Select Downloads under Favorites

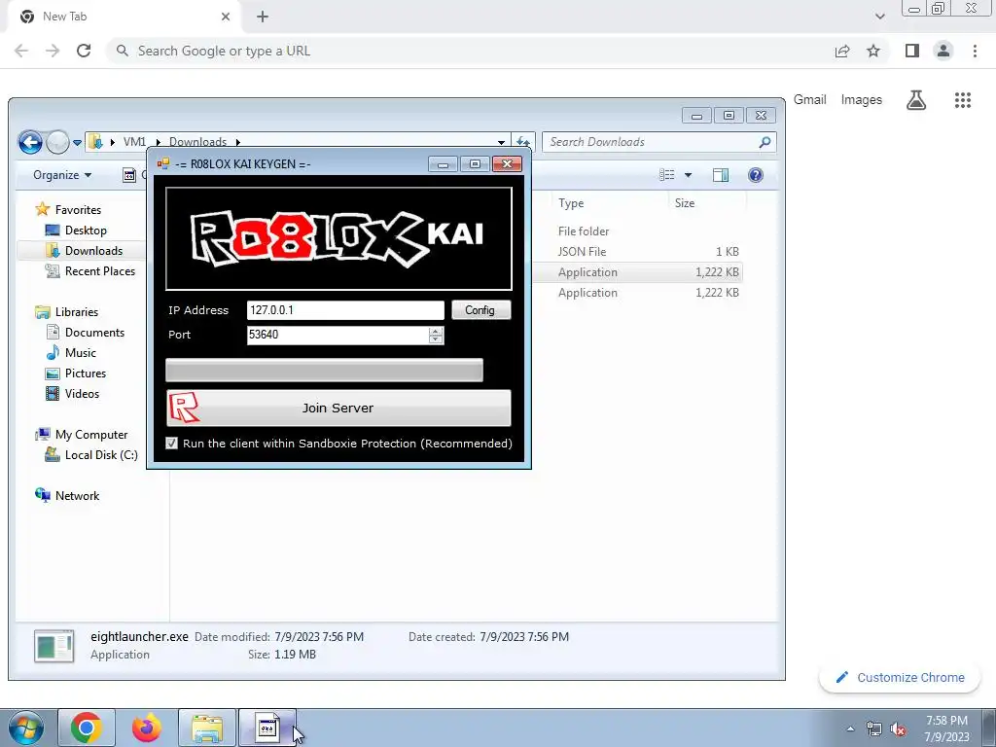93,251
